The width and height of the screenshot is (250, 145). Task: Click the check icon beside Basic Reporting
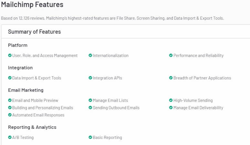(x=90, y=138)
